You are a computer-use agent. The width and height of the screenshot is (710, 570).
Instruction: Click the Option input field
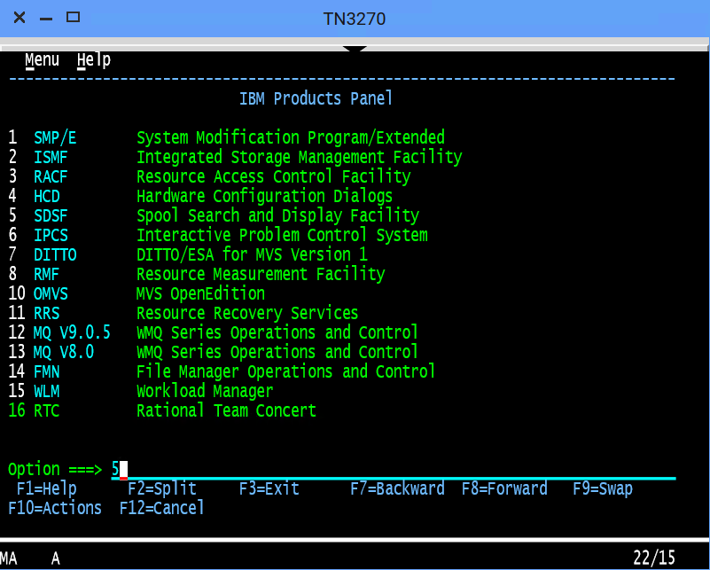click(x=394, y=470)
